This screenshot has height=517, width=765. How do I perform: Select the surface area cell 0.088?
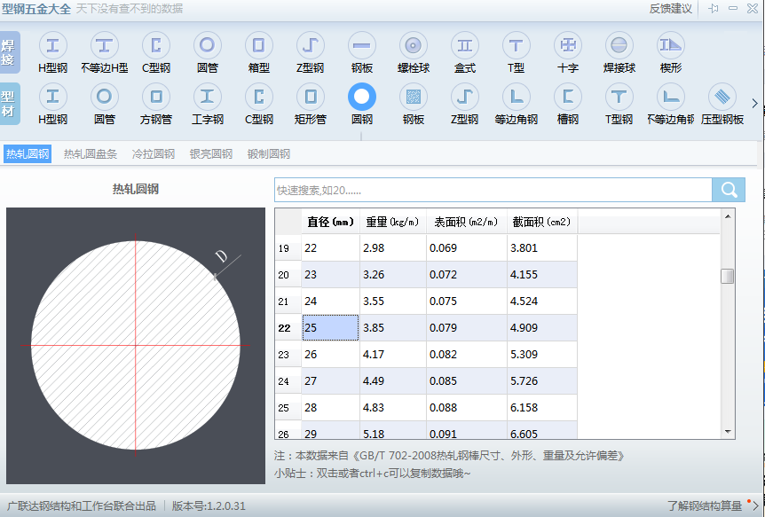click(x=467, y=408)
